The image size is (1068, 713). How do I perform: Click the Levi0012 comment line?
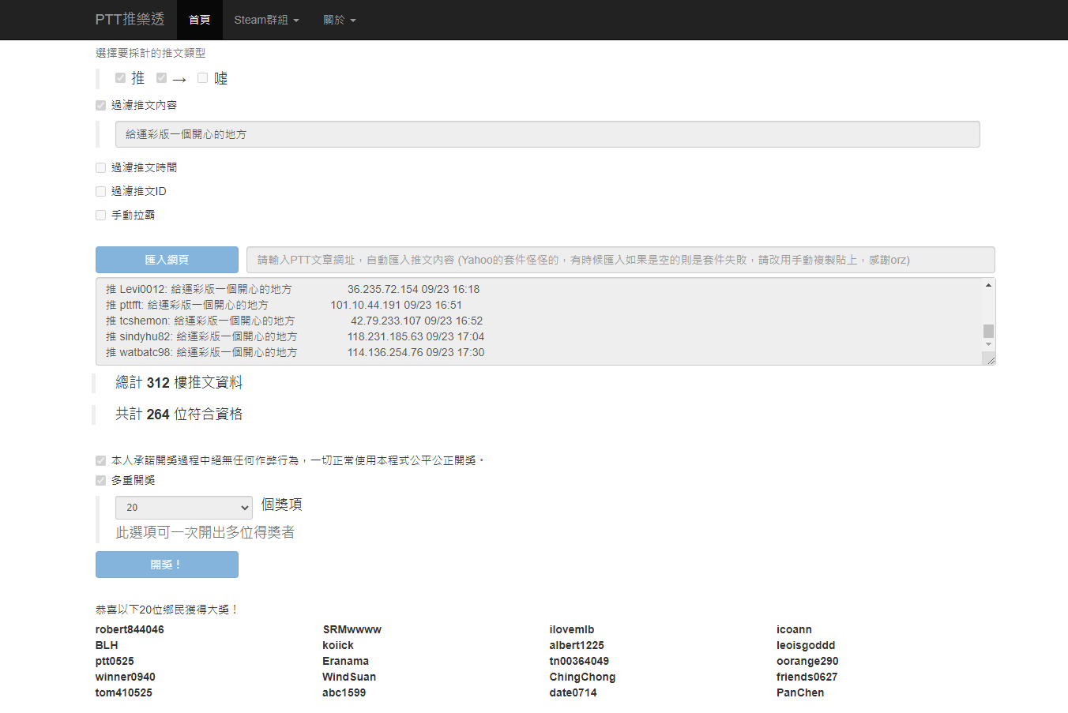293,289
